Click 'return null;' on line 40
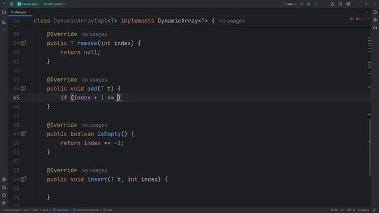The height and width of the screenshot is (213, 379). click(81, 53)
